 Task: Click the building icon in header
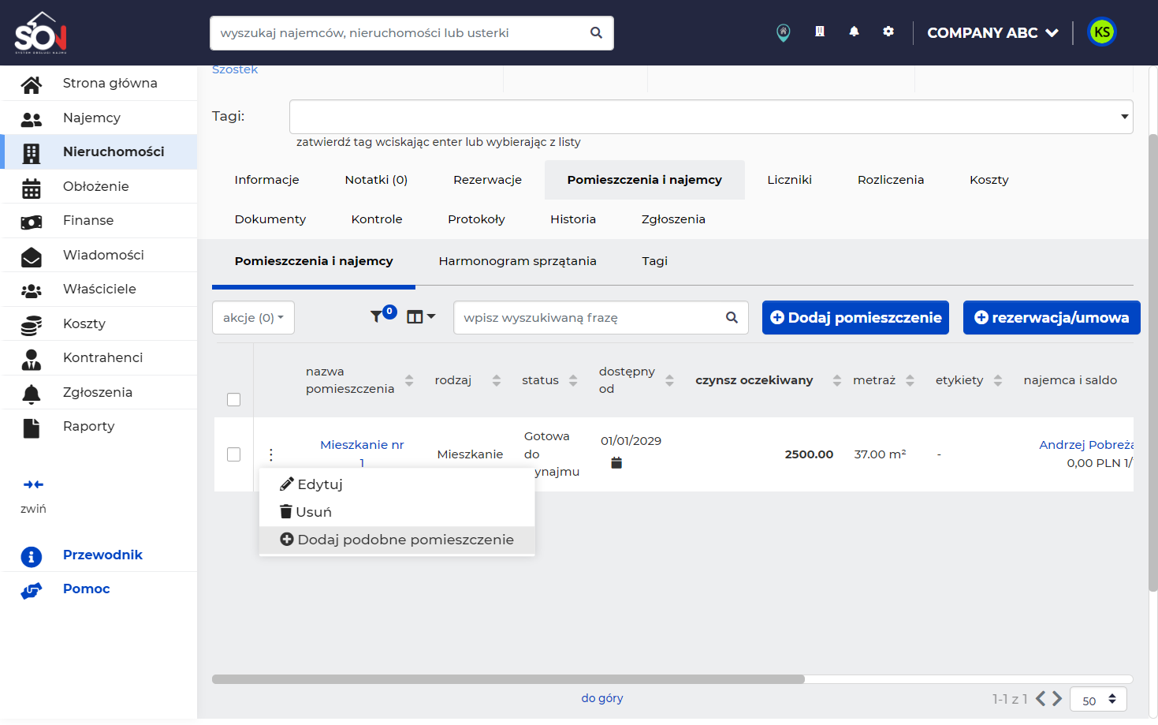coord(820,32)
